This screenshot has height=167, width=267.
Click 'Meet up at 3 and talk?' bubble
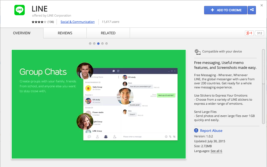166,95
